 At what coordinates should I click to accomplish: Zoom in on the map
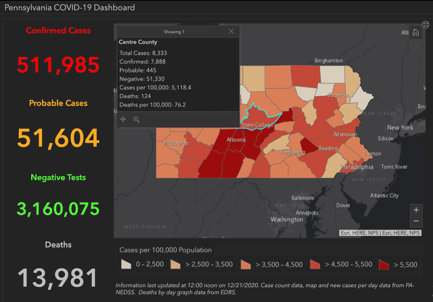(416, 210)
